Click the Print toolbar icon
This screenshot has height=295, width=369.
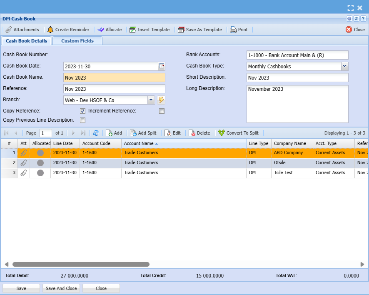233,30
